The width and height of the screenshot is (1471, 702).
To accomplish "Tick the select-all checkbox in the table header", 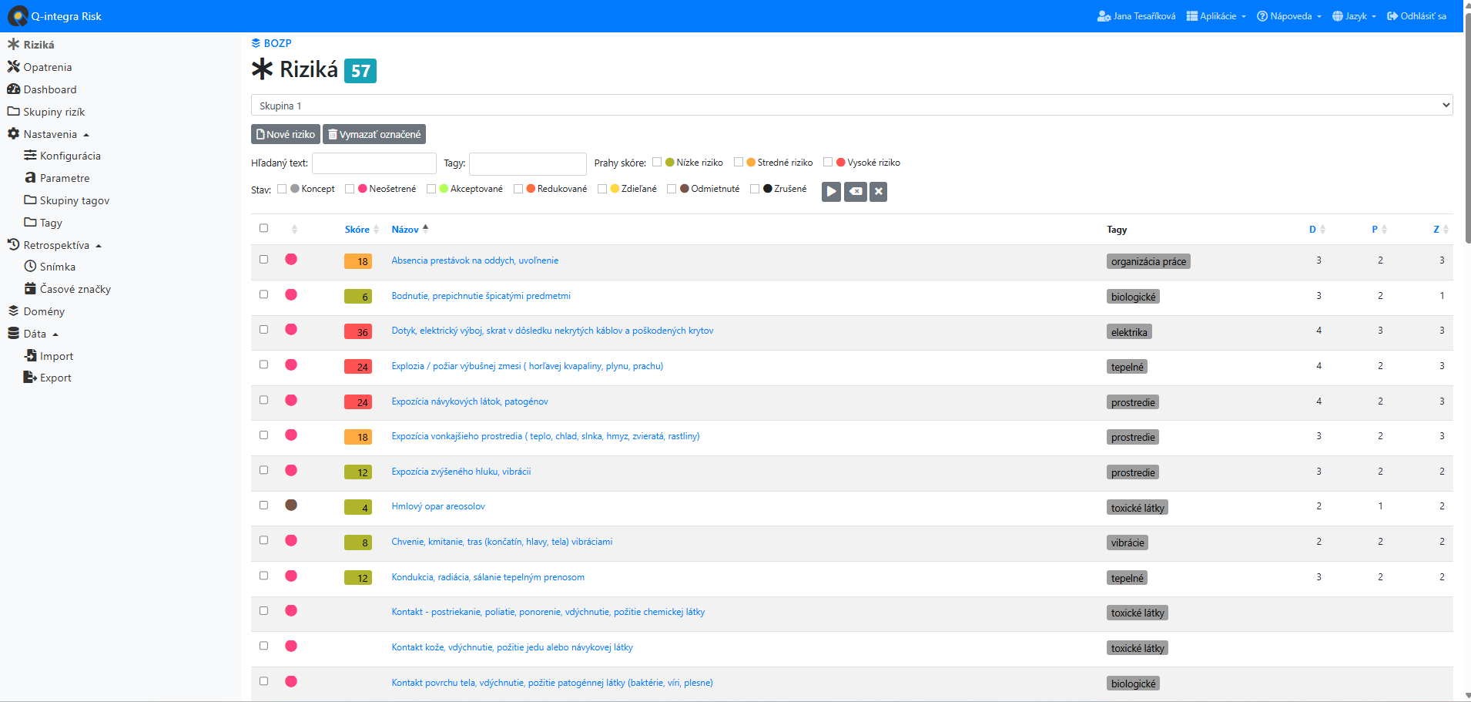I will click(x=263, y=228).
